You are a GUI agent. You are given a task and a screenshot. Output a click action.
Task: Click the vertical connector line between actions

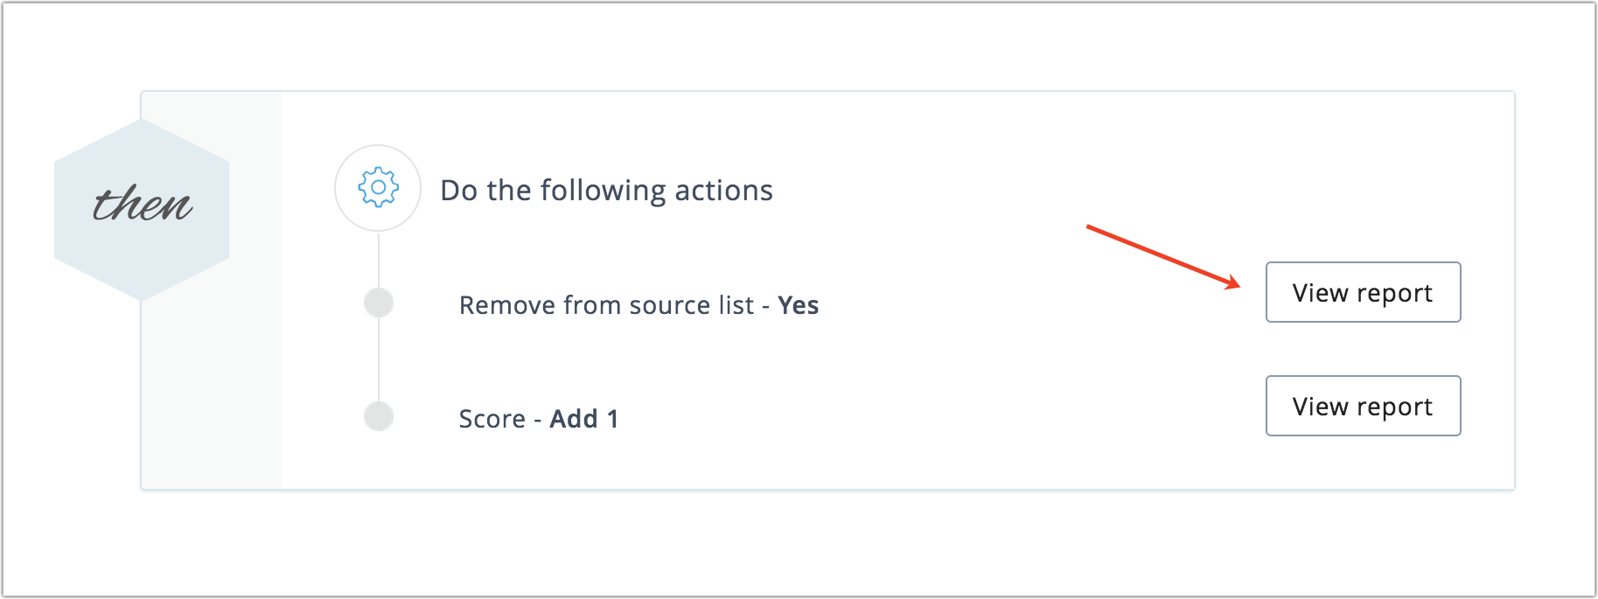click(x=378, y=360)
